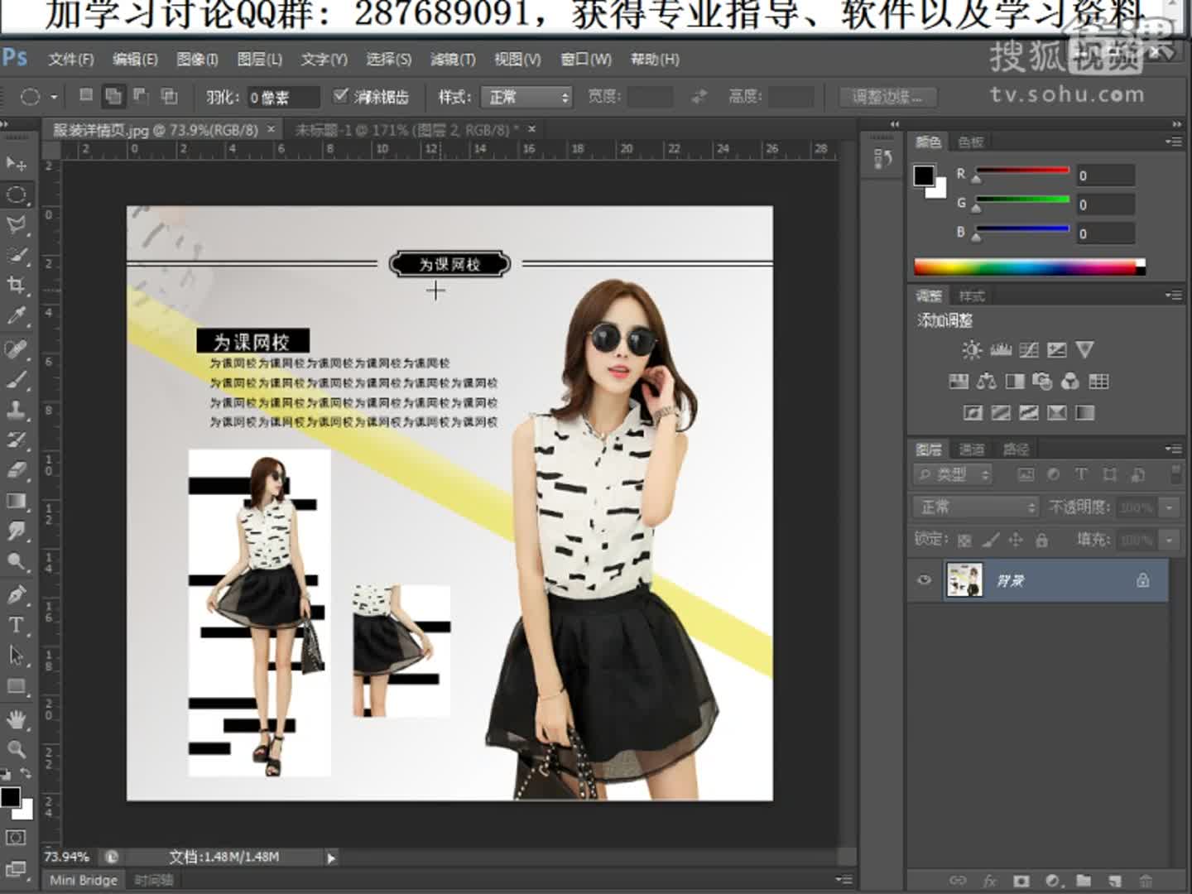Select the Crop tool
Image resolution: width=1192 pixels, height=894 pixels.
point(16,286)
